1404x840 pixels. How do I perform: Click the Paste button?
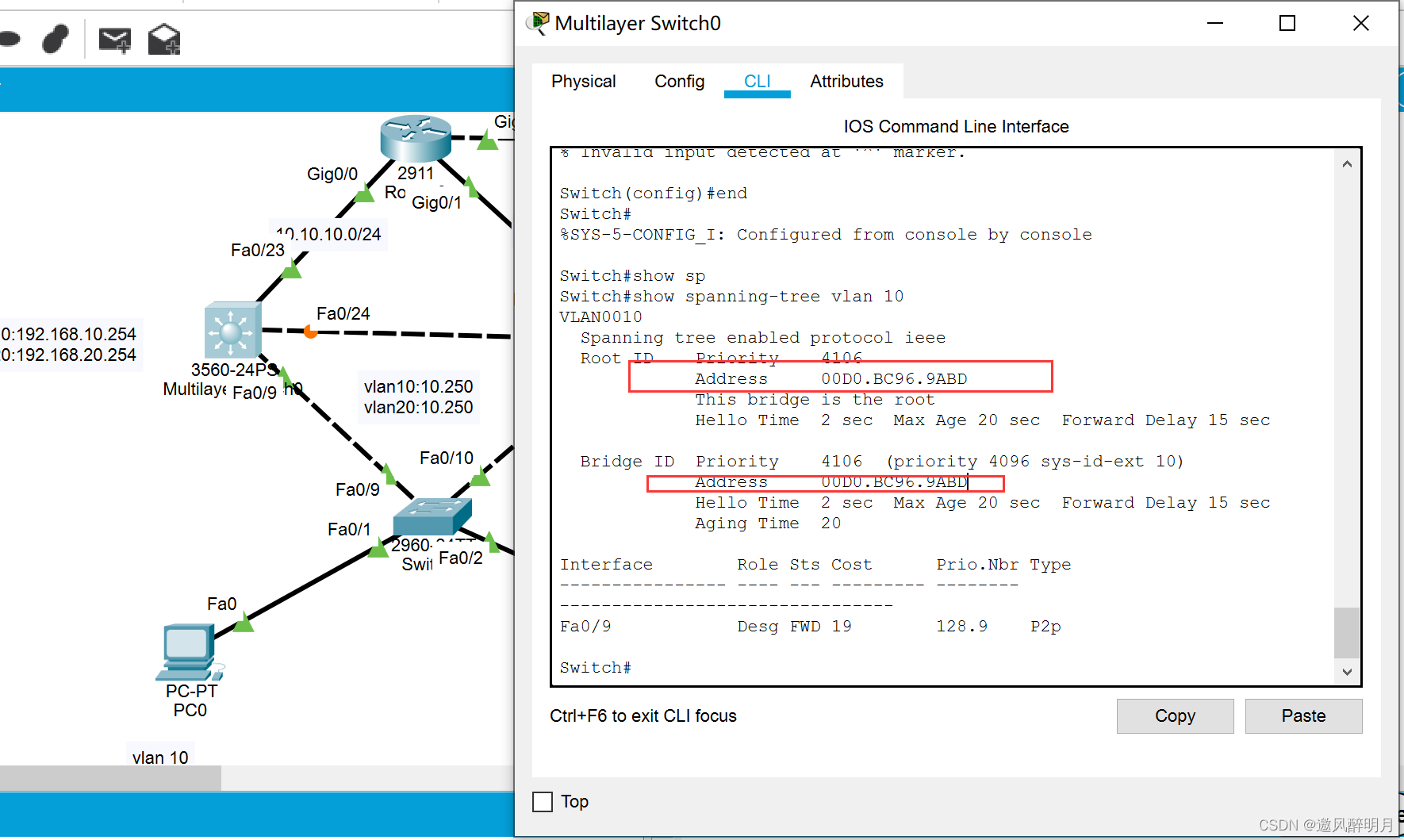pyautogui.click(x=1303, y=715)
